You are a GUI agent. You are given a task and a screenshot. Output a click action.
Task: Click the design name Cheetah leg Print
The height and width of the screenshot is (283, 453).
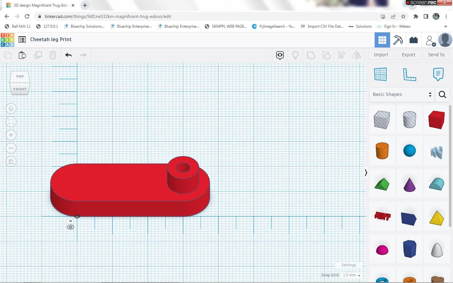click(x=51, y=39)
